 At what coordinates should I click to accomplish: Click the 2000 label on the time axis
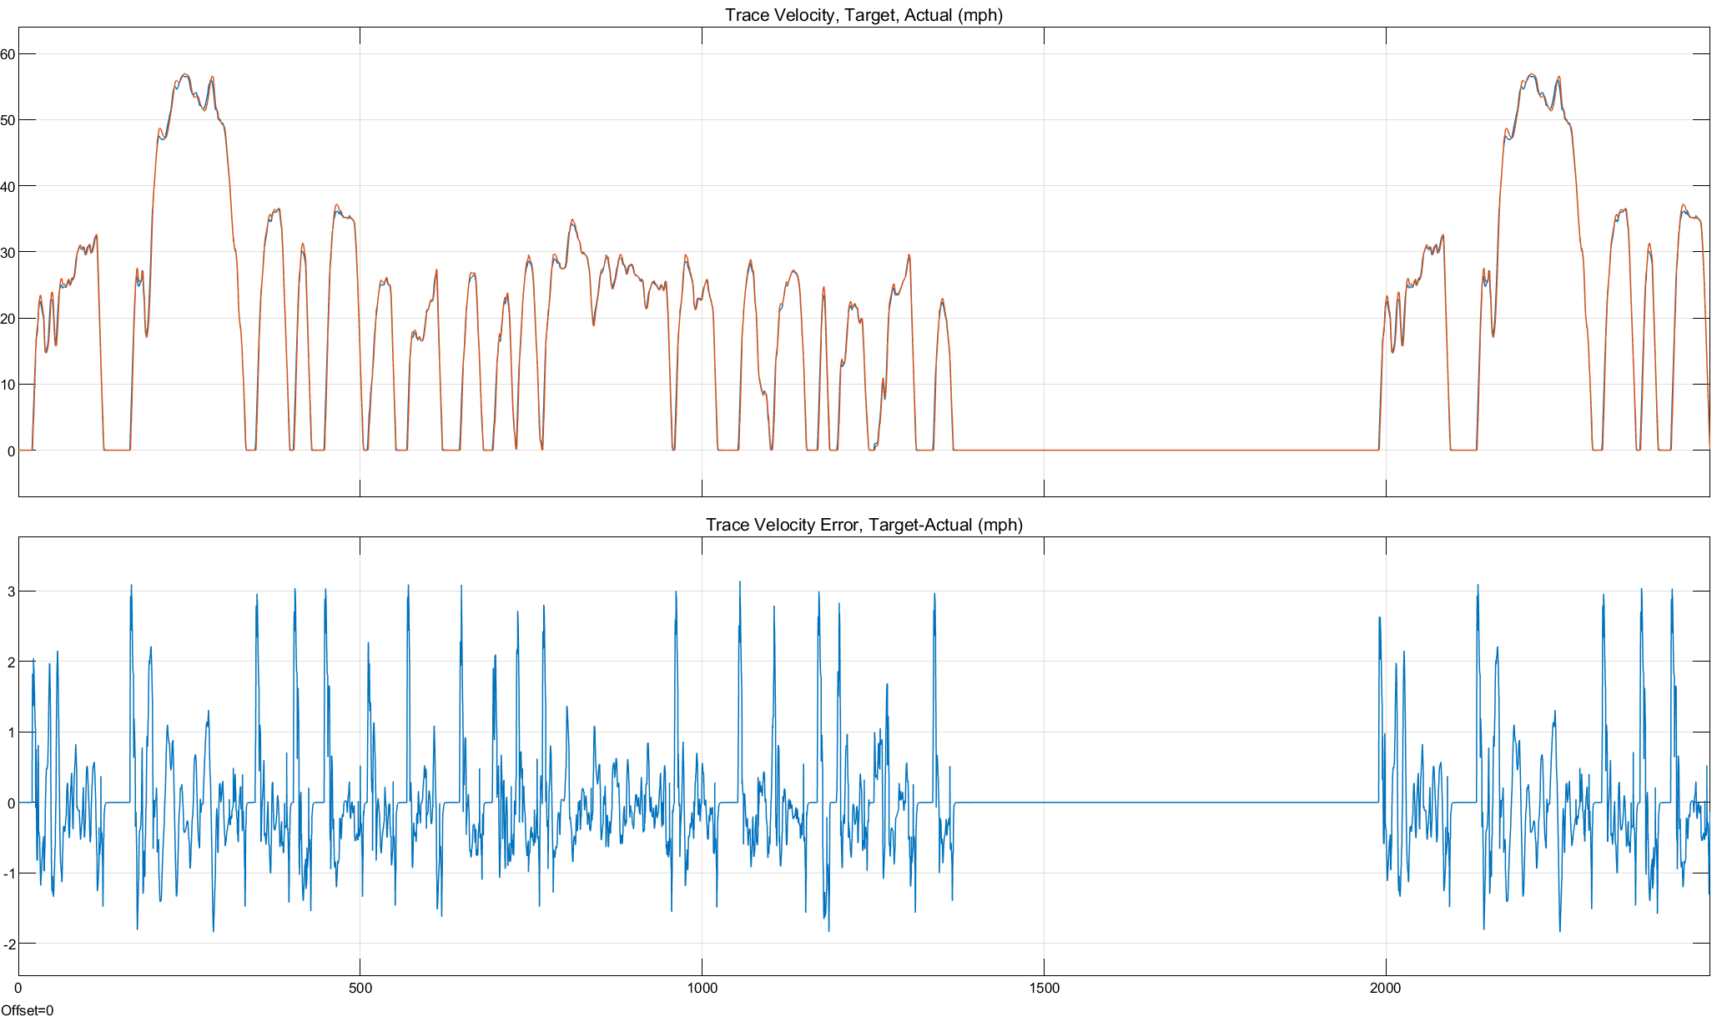(1386, 989)
